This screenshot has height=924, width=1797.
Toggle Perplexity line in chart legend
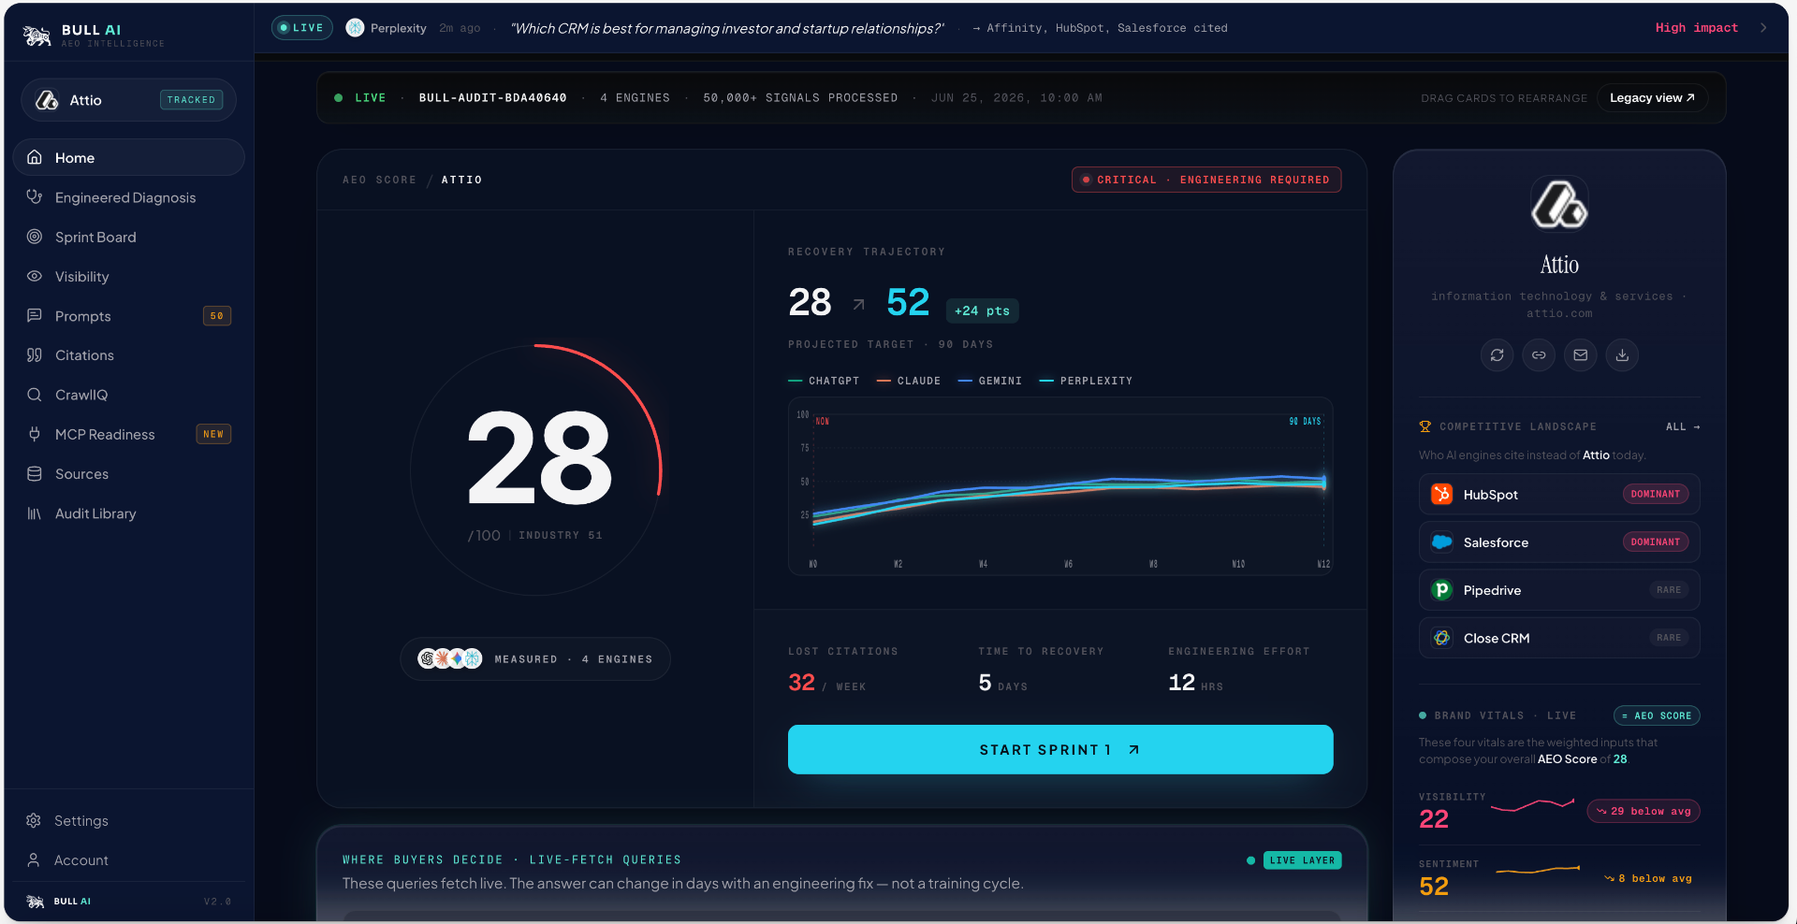tap(1087, 381)
